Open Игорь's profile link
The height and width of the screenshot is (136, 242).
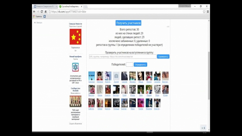pyautogui.click(x=132, y=95)
